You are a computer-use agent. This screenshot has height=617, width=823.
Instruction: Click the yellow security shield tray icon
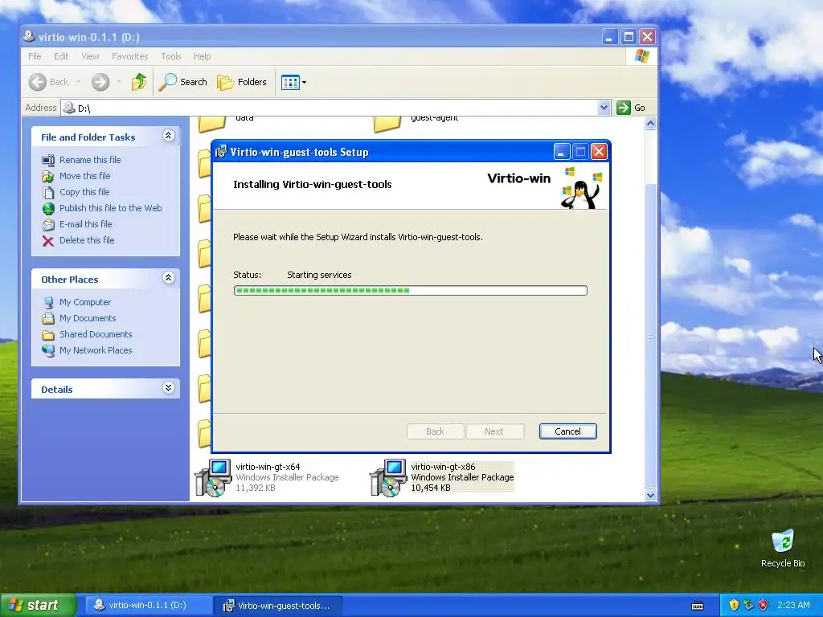[x=734, y=605]
